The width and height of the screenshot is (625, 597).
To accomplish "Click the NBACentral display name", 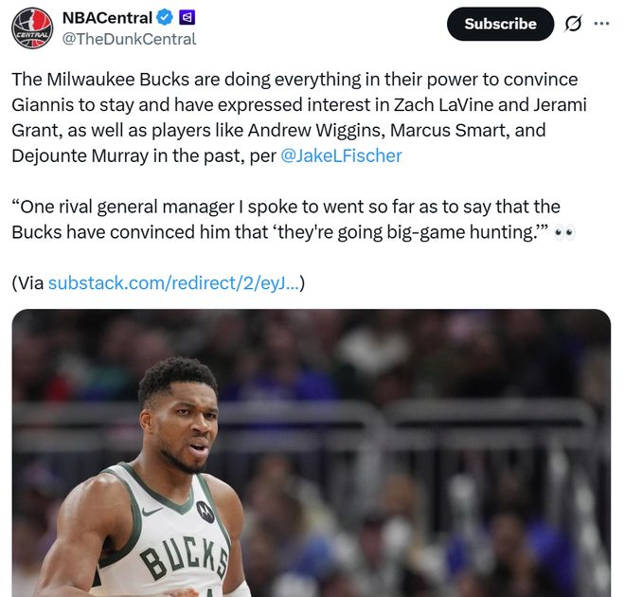I will [106, 18].
